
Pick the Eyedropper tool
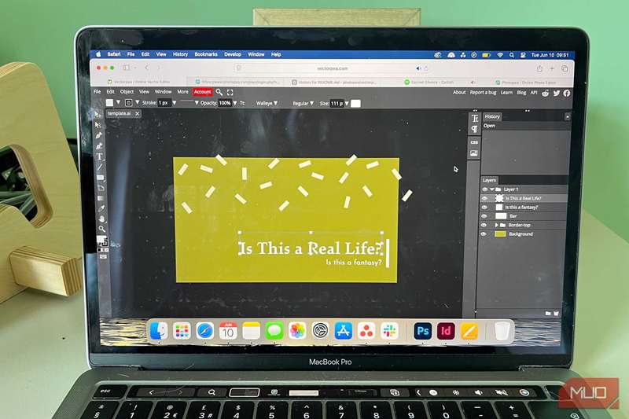coord(101,208)
